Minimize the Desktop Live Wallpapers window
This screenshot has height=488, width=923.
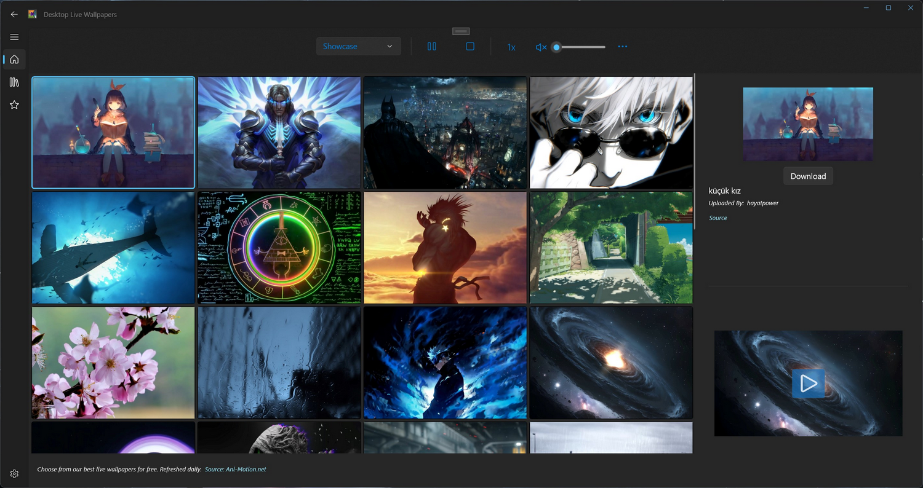pos(866,7)
